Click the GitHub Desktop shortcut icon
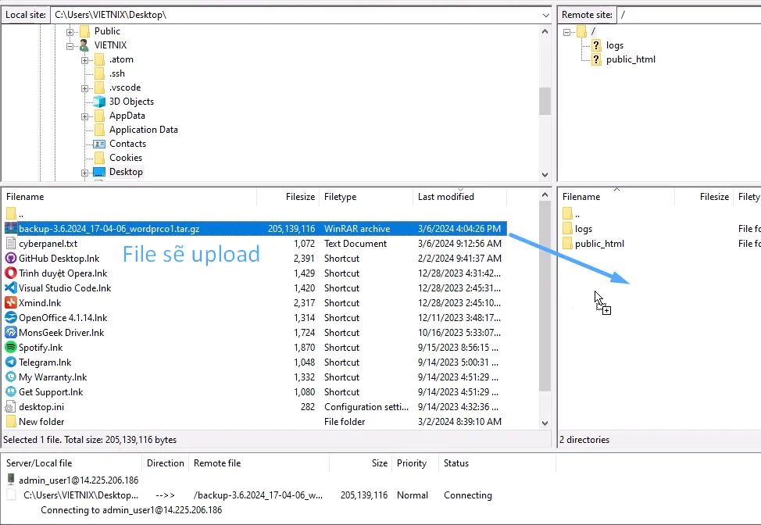Viewport: 761px width, 525px height. pyautogui.click(x=11, y=259)
